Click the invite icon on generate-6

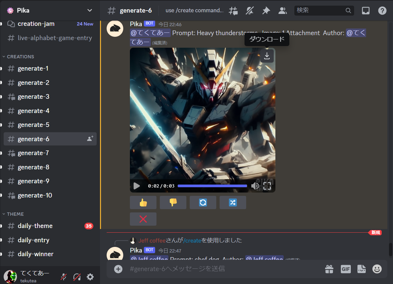coord(90,139)
